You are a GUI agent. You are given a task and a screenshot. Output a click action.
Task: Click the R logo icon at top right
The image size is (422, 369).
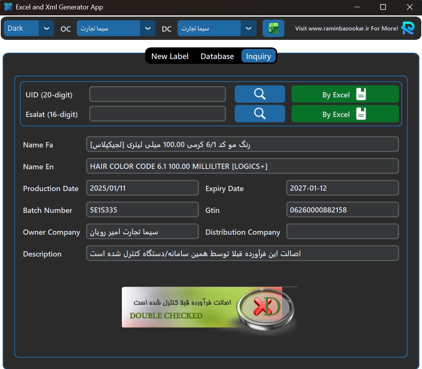pos(408,28)
